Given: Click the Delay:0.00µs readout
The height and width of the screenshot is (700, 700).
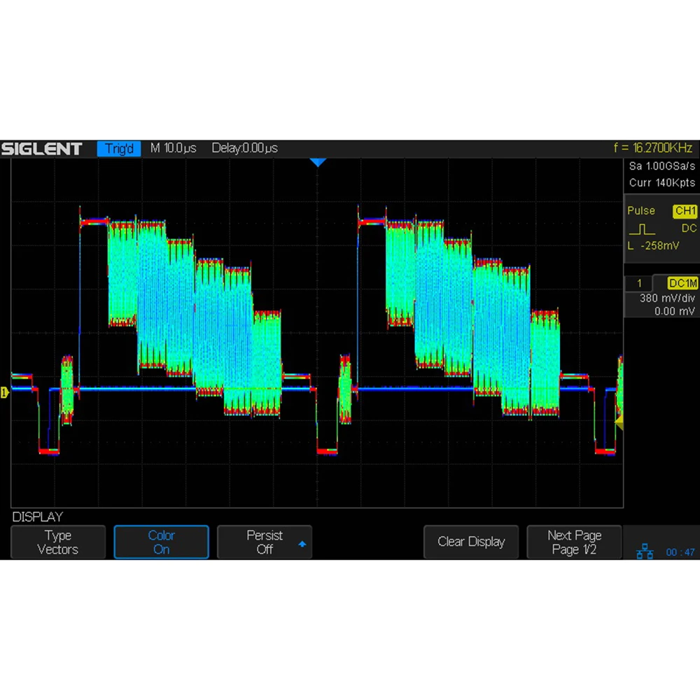Looking at the screenshot, I should pyautogui.click(x=244, y=148).
